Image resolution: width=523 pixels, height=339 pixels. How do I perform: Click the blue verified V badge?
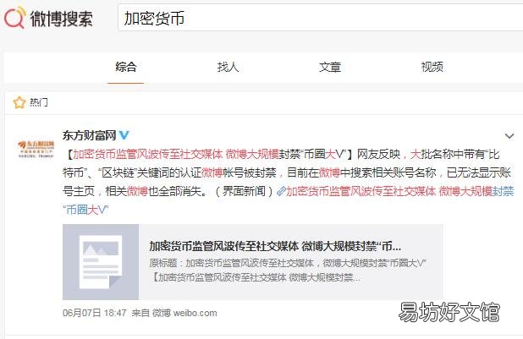[x=124, y=135]
